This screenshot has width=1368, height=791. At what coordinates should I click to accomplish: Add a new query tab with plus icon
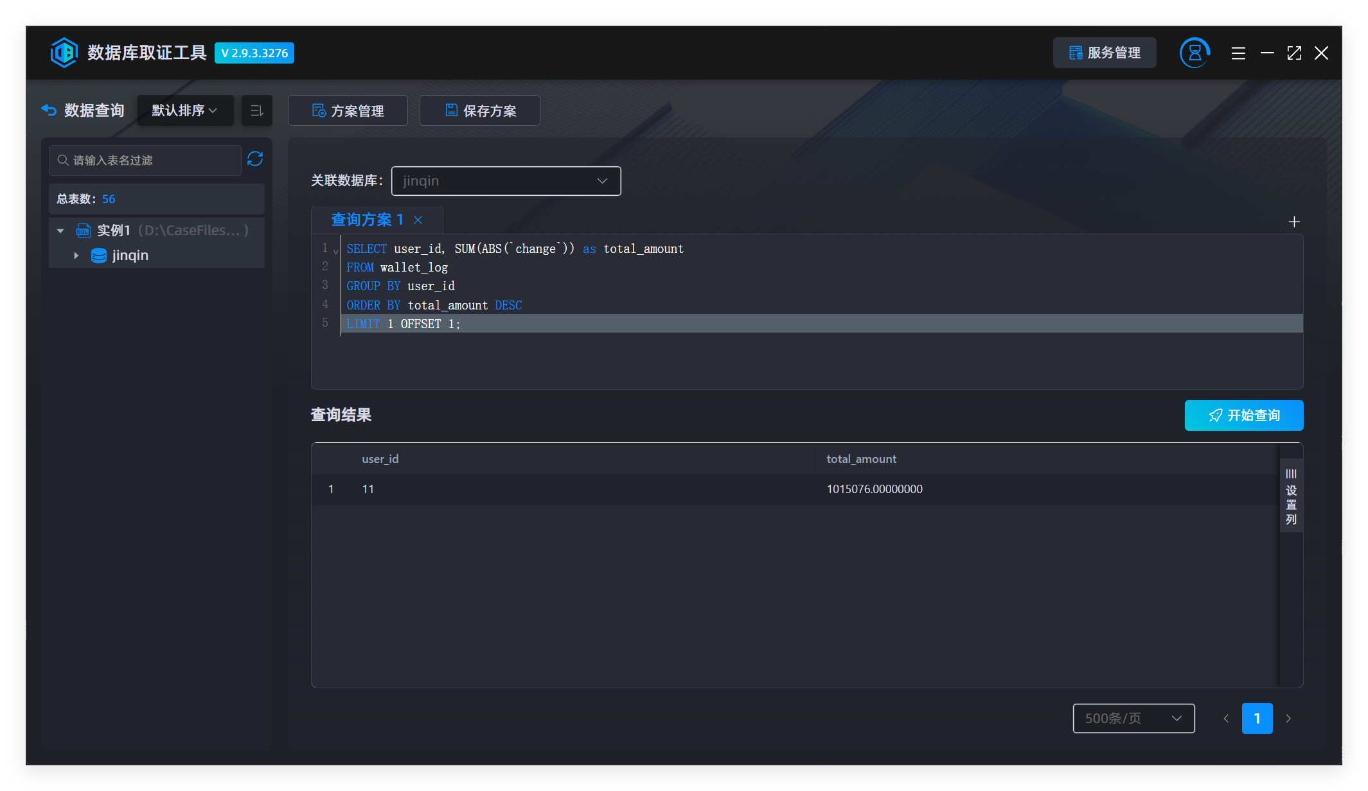[1294, 222]
